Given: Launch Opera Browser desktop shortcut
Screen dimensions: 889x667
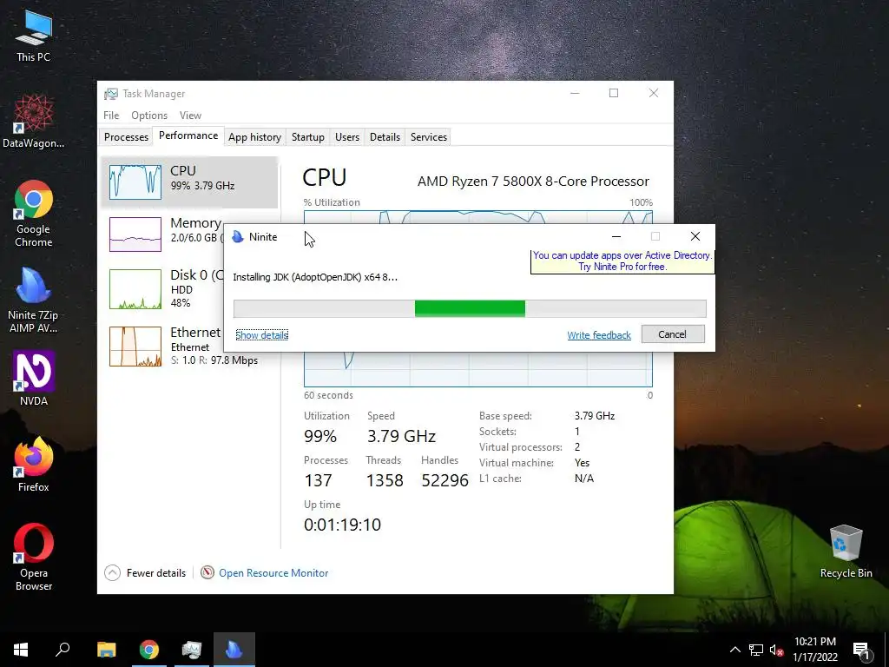Looking at the screenshot, I should 34,557.
